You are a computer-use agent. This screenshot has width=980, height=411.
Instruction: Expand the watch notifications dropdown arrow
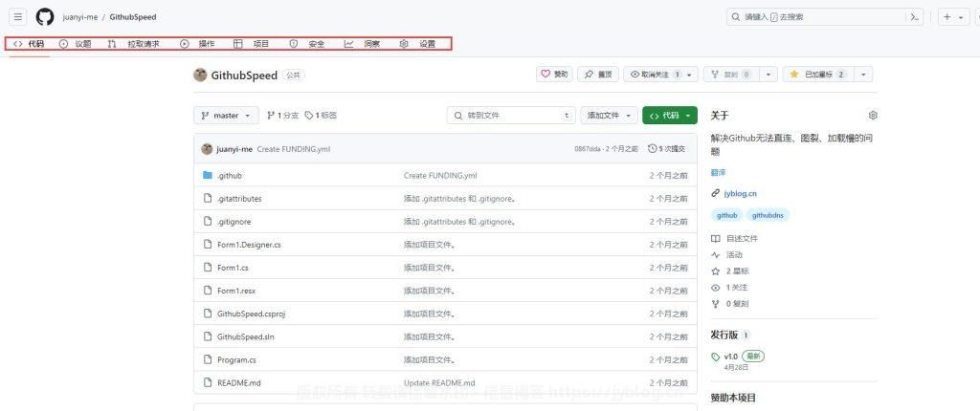[x=690, y=75]
